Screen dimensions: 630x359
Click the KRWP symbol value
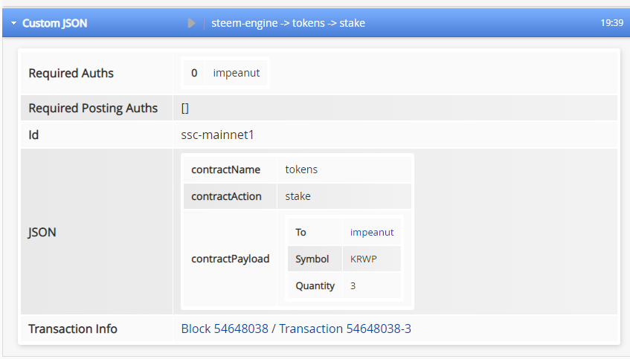pos(363,259)
